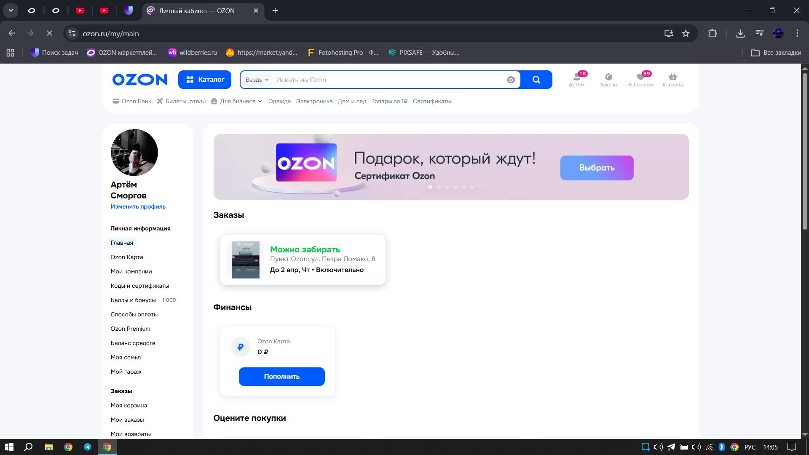
Task: Select second dot of banner carousel
Action: point(439,187)
